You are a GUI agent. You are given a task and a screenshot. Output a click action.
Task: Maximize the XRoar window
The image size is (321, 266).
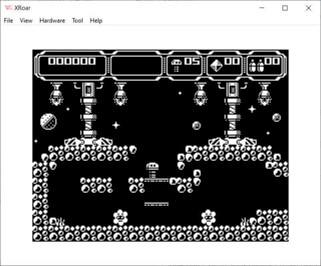285,8
